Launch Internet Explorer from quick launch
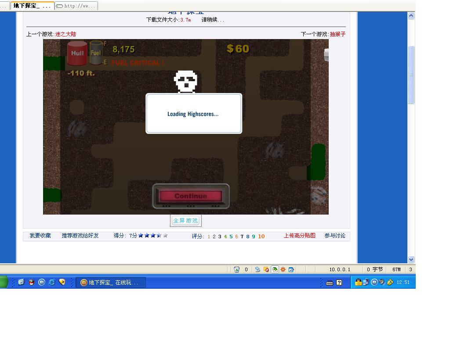 pos(52,282)
